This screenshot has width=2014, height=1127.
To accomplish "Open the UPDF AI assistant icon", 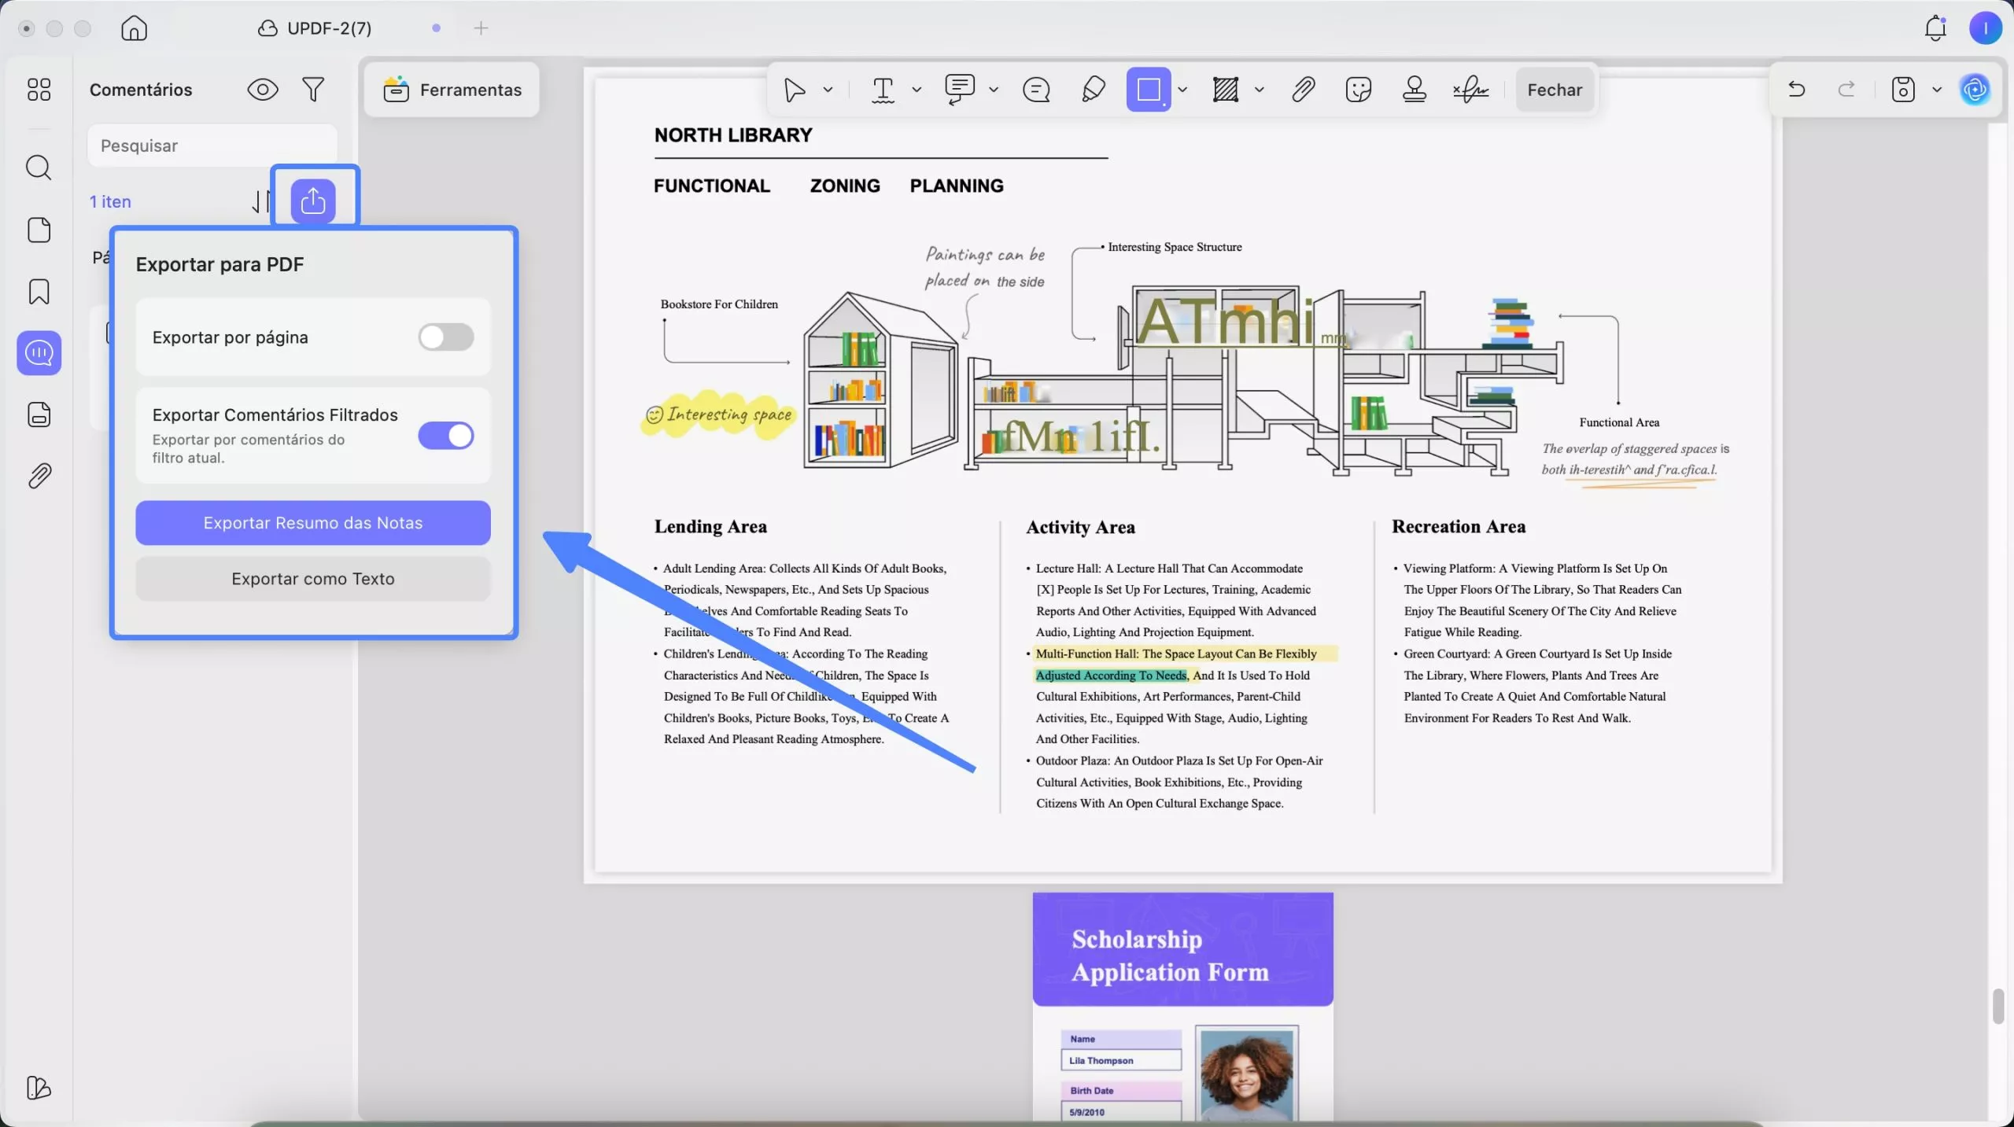I will pos(1975,90).
